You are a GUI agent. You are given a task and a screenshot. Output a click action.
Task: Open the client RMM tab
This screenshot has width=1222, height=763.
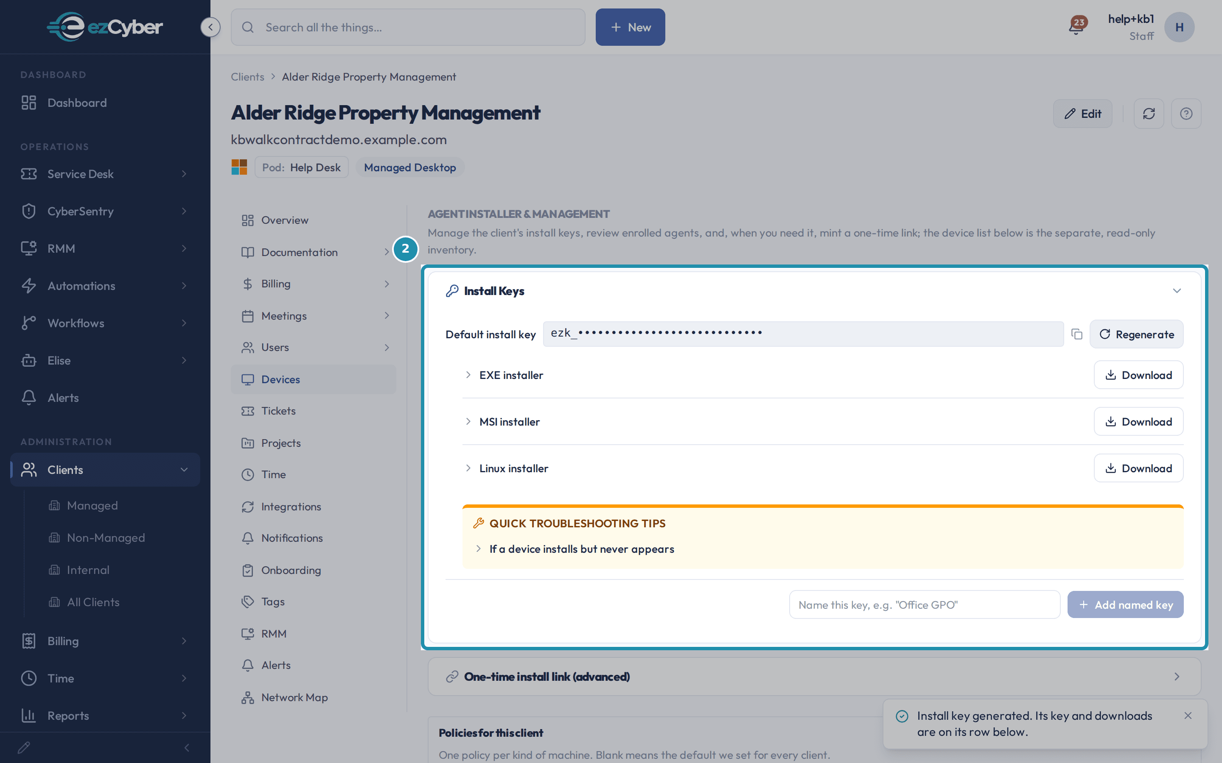click(x=314, y=633)
